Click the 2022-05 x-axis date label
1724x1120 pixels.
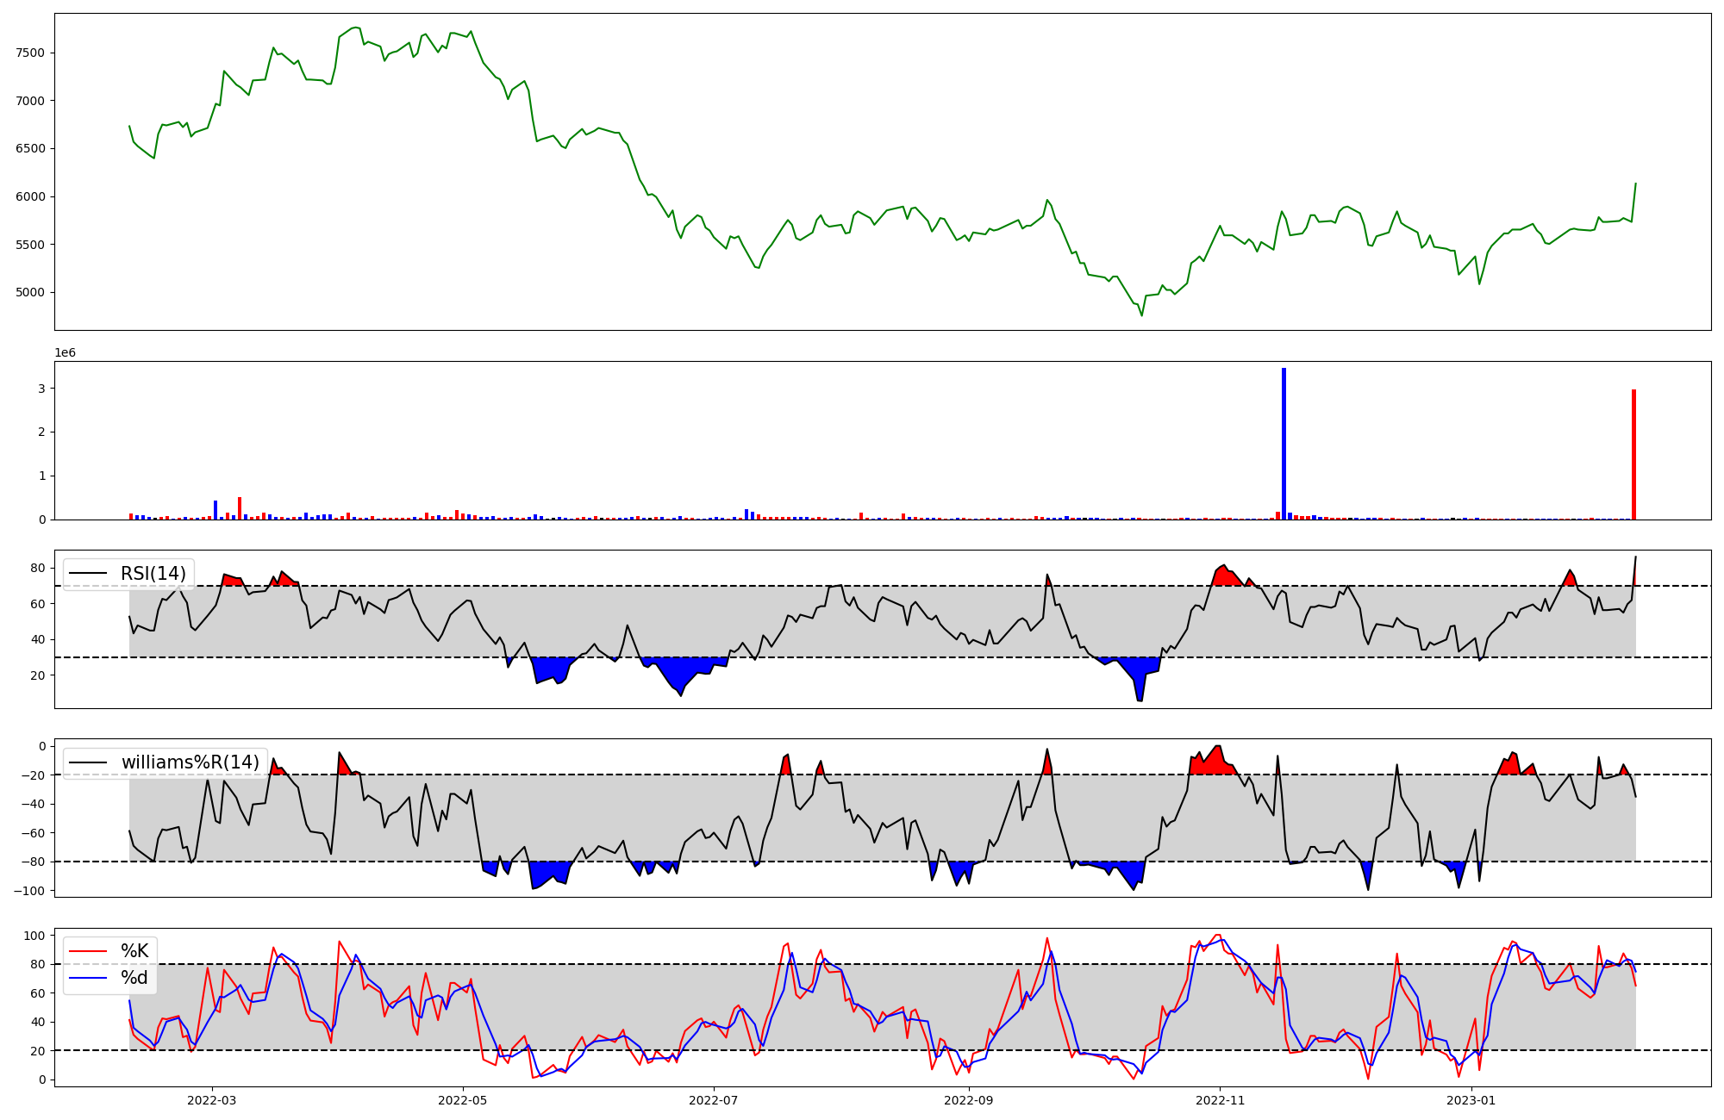[x=463, y=1100]
